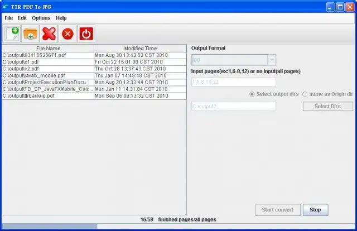This screenshot has width=357, height=231.
Task: Click the '16/59 finished pages/all pages' status text
Action: (178, 220)
